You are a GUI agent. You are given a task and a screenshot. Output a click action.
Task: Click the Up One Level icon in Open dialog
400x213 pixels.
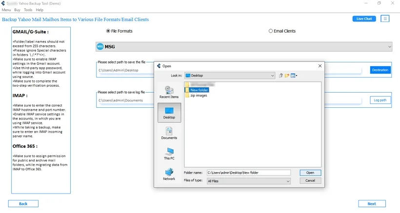(281, 76)
